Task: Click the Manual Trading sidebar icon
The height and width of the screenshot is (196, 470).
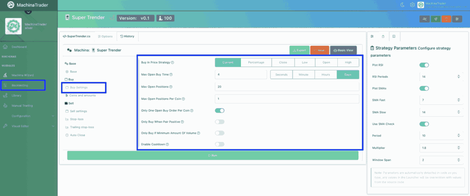Action: coord(5,106)
